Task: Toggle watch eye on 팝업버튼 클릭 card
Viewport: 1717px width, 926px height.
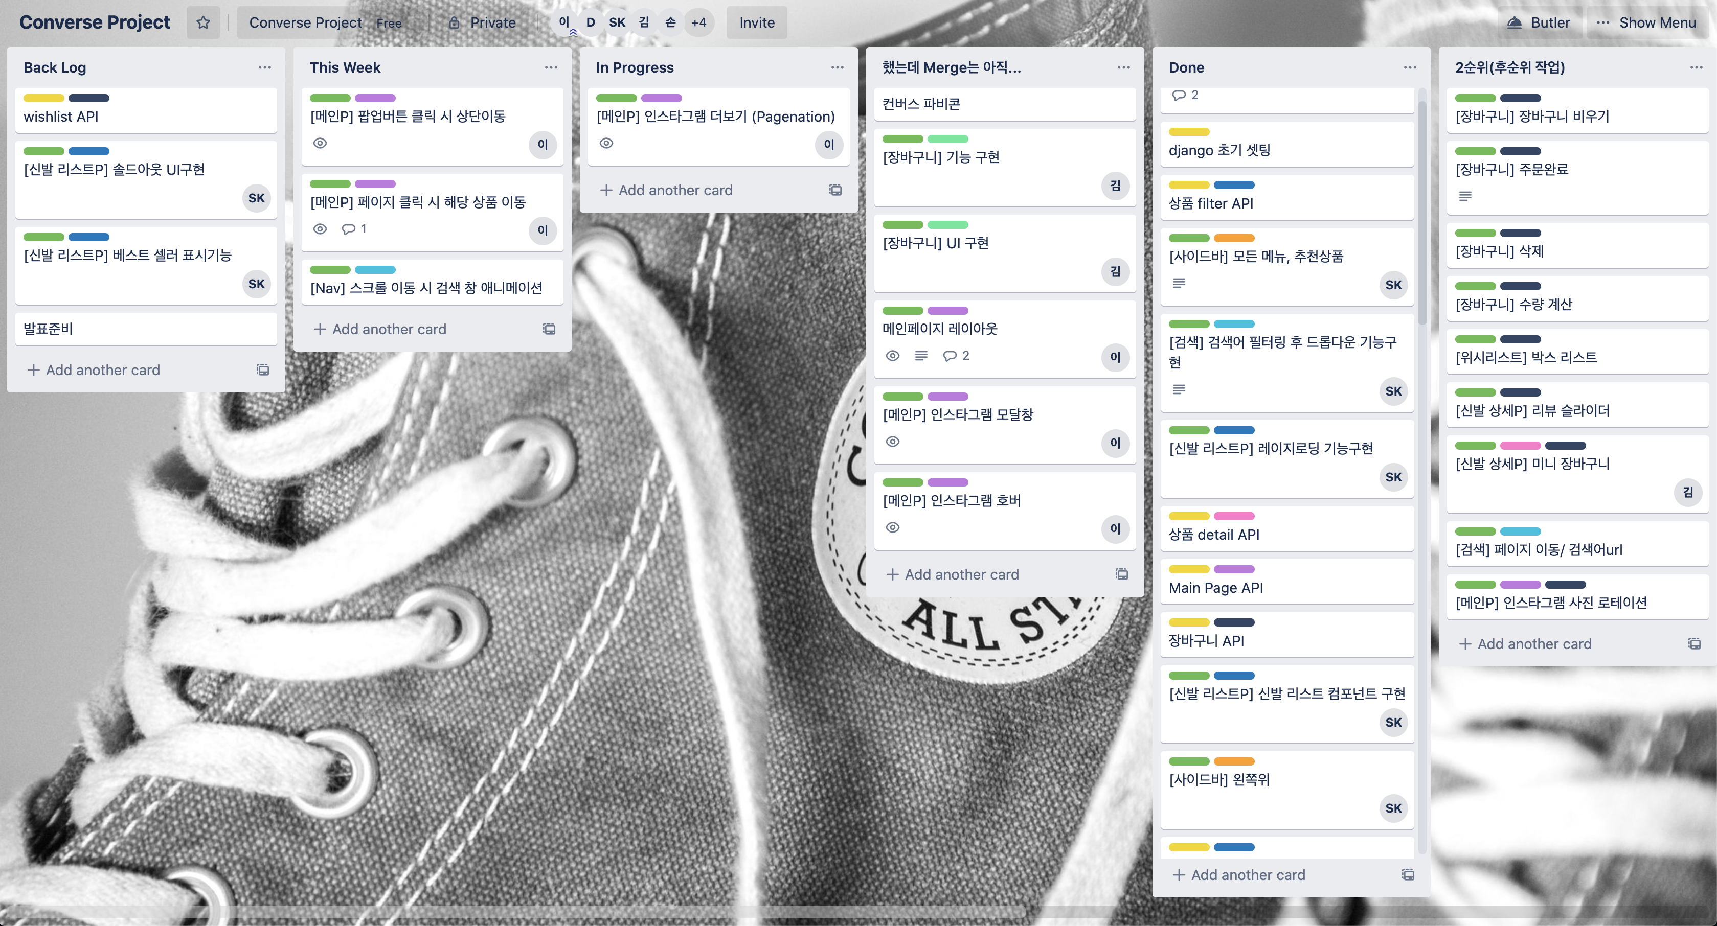Action: (320, 143)
